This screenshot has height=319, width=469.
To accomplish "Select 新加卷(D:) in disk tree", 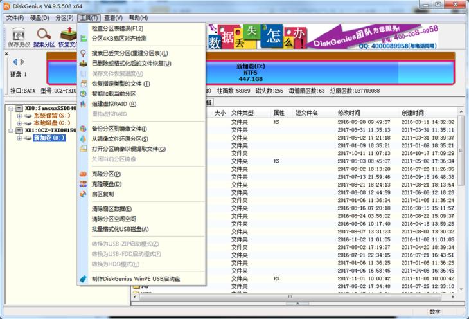I will pos(49,138).
